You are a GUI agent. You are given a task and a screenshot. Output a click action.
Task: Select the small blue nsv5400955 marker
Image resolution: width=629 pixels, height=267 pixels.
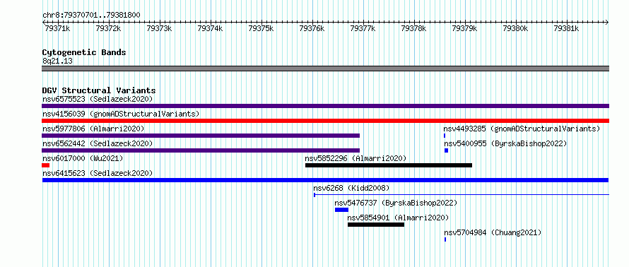[446, 150]
